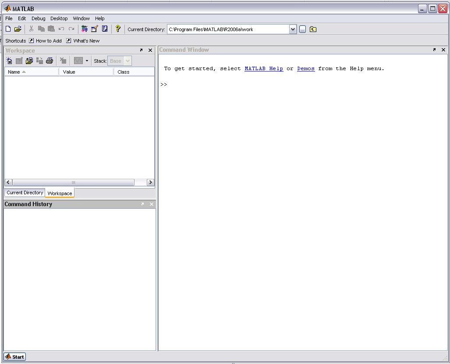Open the Edit menu

pos(22,18)
